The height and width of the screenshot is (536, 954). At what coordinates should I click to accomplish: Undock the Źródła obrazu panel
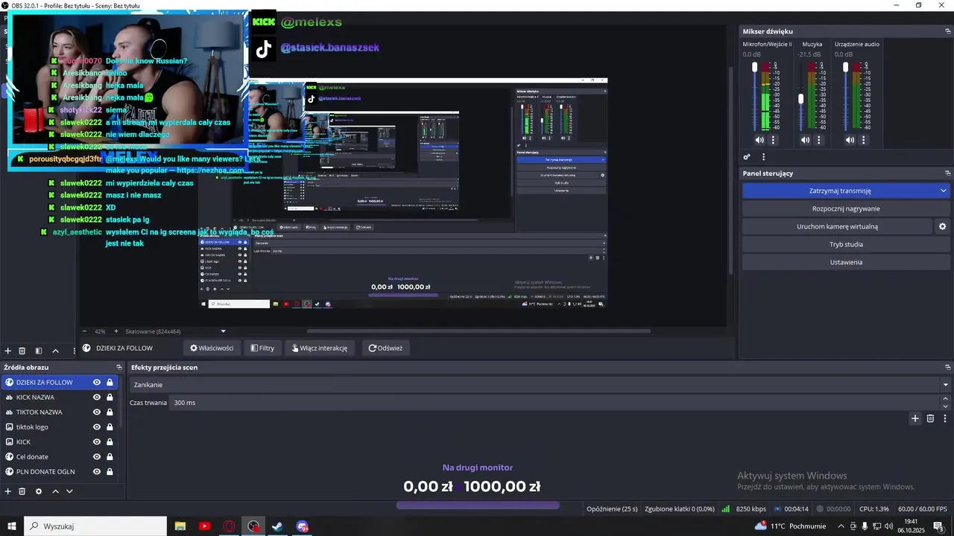click(x=119, y=367)
